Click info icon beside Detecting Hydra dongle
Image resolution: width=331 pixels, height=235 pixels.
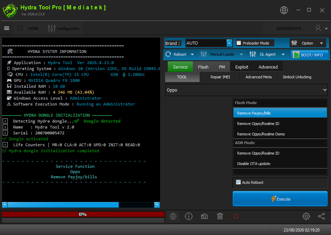[5, 121]
